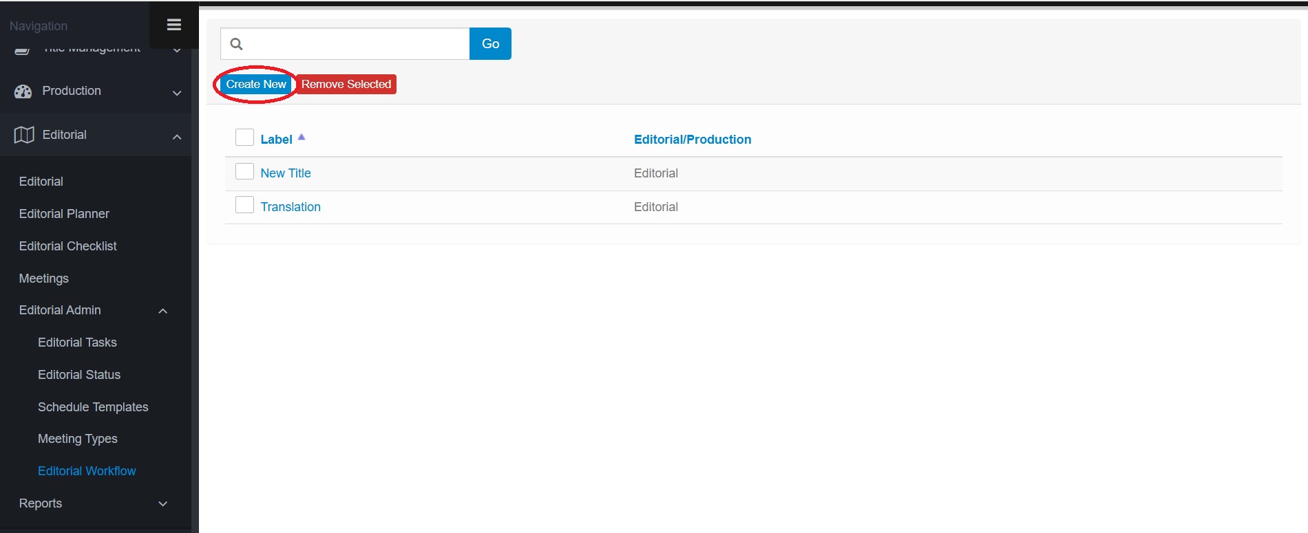This screenshot has width=1308, height=533.
Task: Open Schedule Templates menu item
Action: [x=93, y=407]
